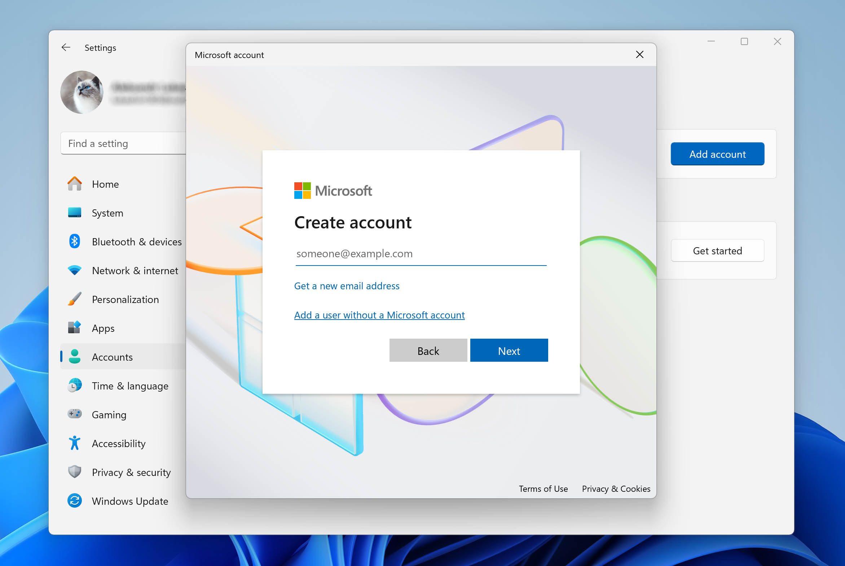Click the Windows Update refresh icon

click(74, 501)
